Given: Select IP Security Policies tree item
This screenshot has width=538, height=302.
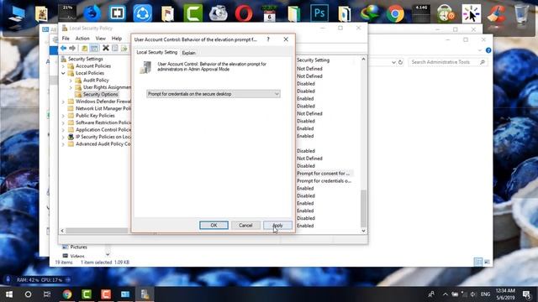Looking at the screenshot, I should coord(103,137).
